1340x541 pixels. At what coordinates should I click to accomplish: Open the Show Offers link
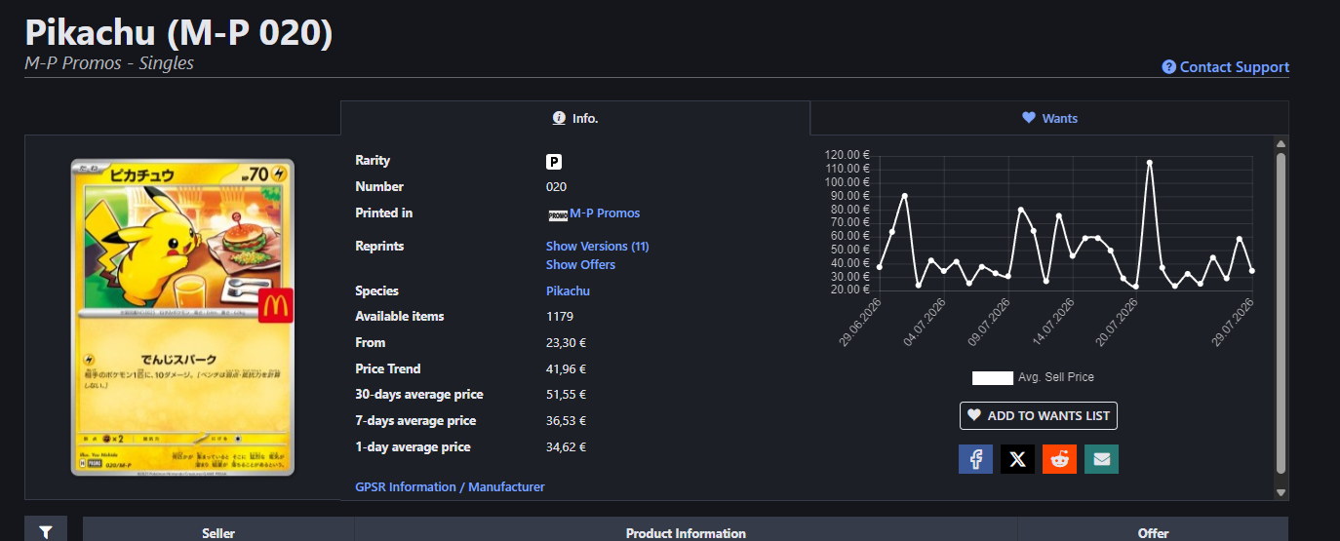(580, 264)
